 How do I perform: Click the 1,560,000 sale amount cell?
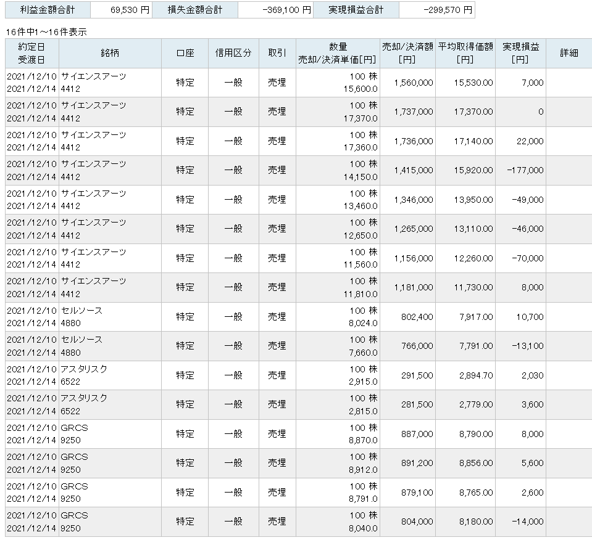[407, 83]
